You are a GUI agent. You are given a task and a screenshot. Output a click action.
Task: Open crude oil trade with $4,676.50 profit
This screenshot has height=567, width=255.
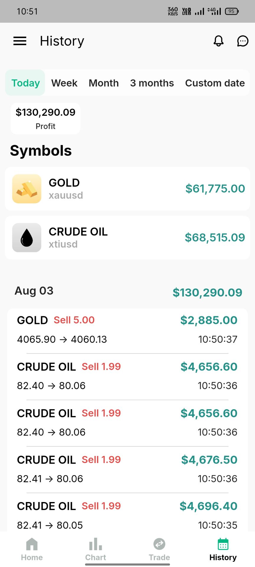(x=127, y=470)
